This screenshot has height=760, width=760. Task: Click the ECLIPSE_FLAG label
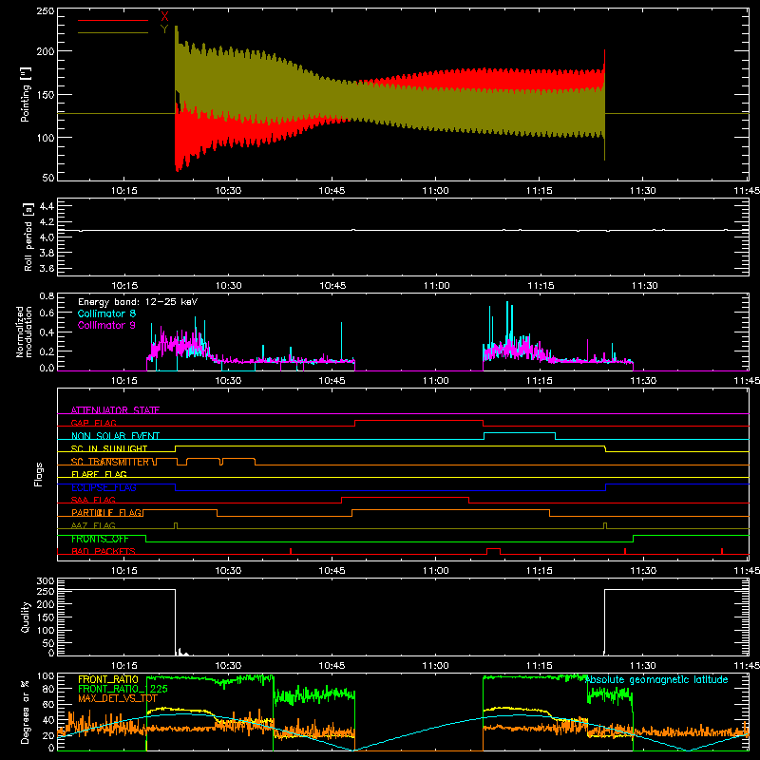tap(104, 487)
